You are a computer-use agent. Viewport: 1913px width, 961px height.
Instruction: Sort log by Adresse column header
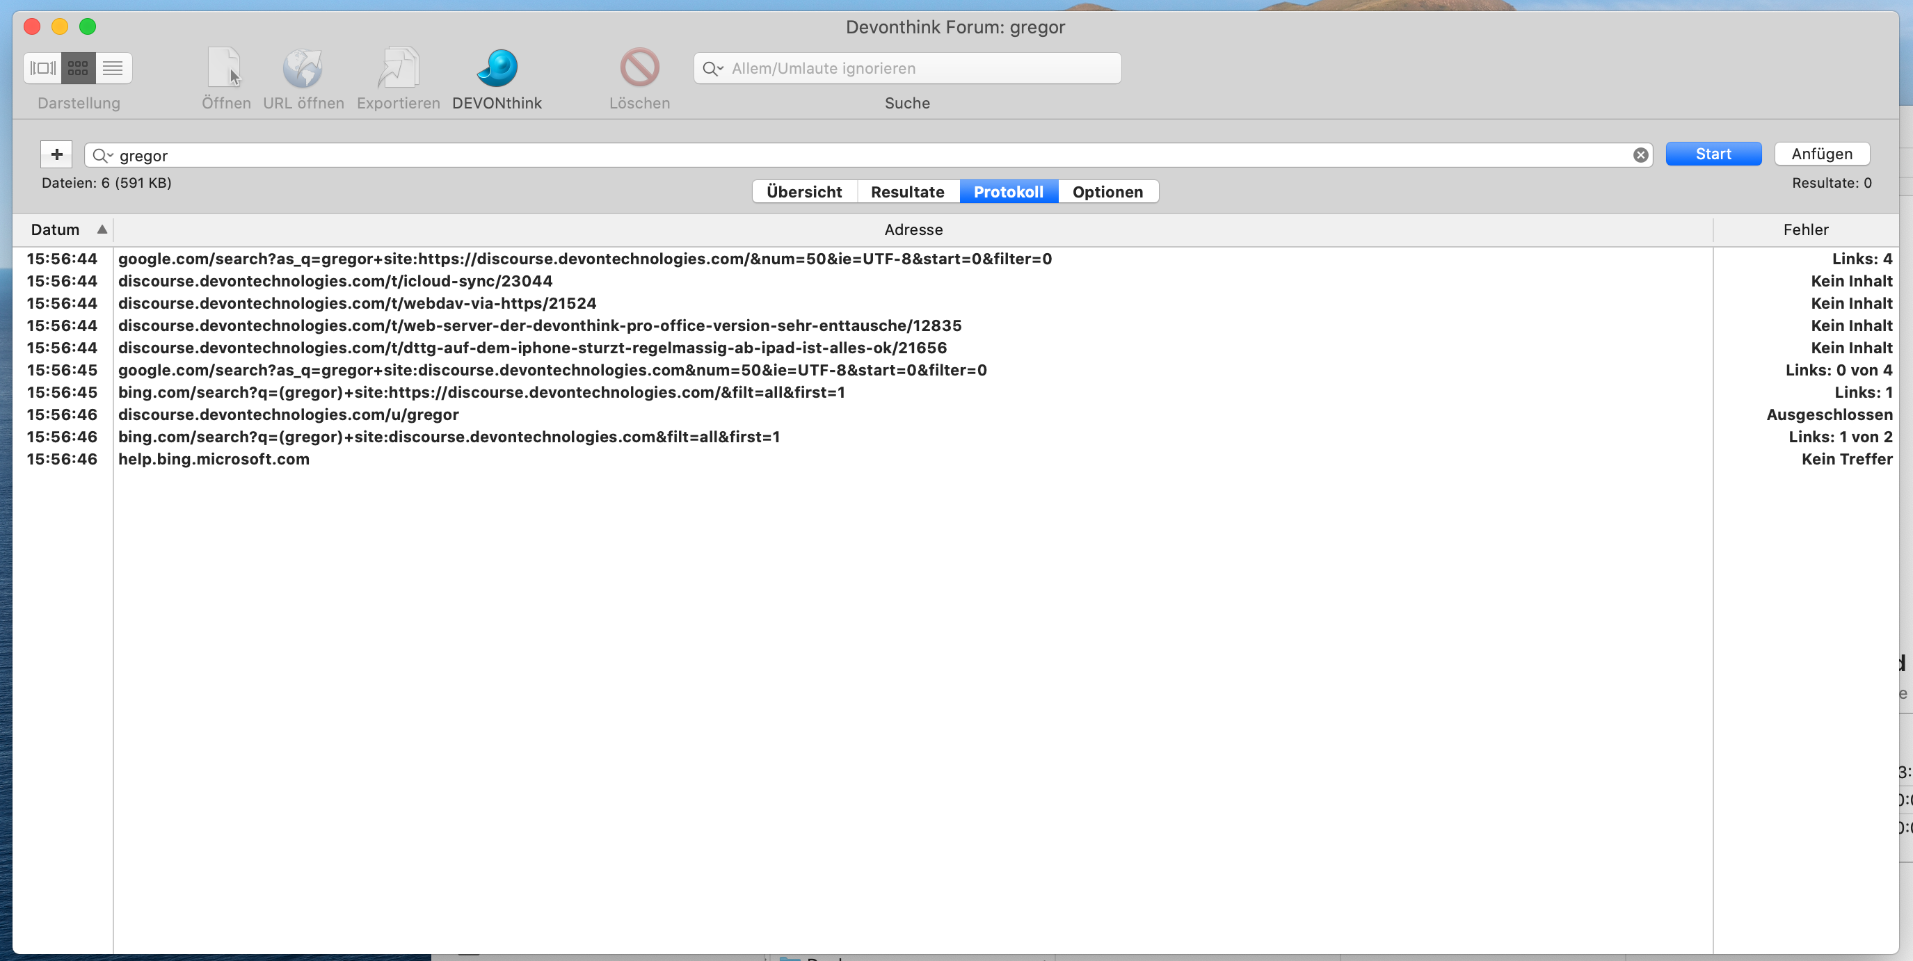coord(913,229)
